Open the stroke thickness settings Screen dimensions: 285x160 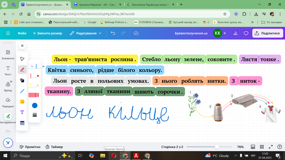click(35, 115)
